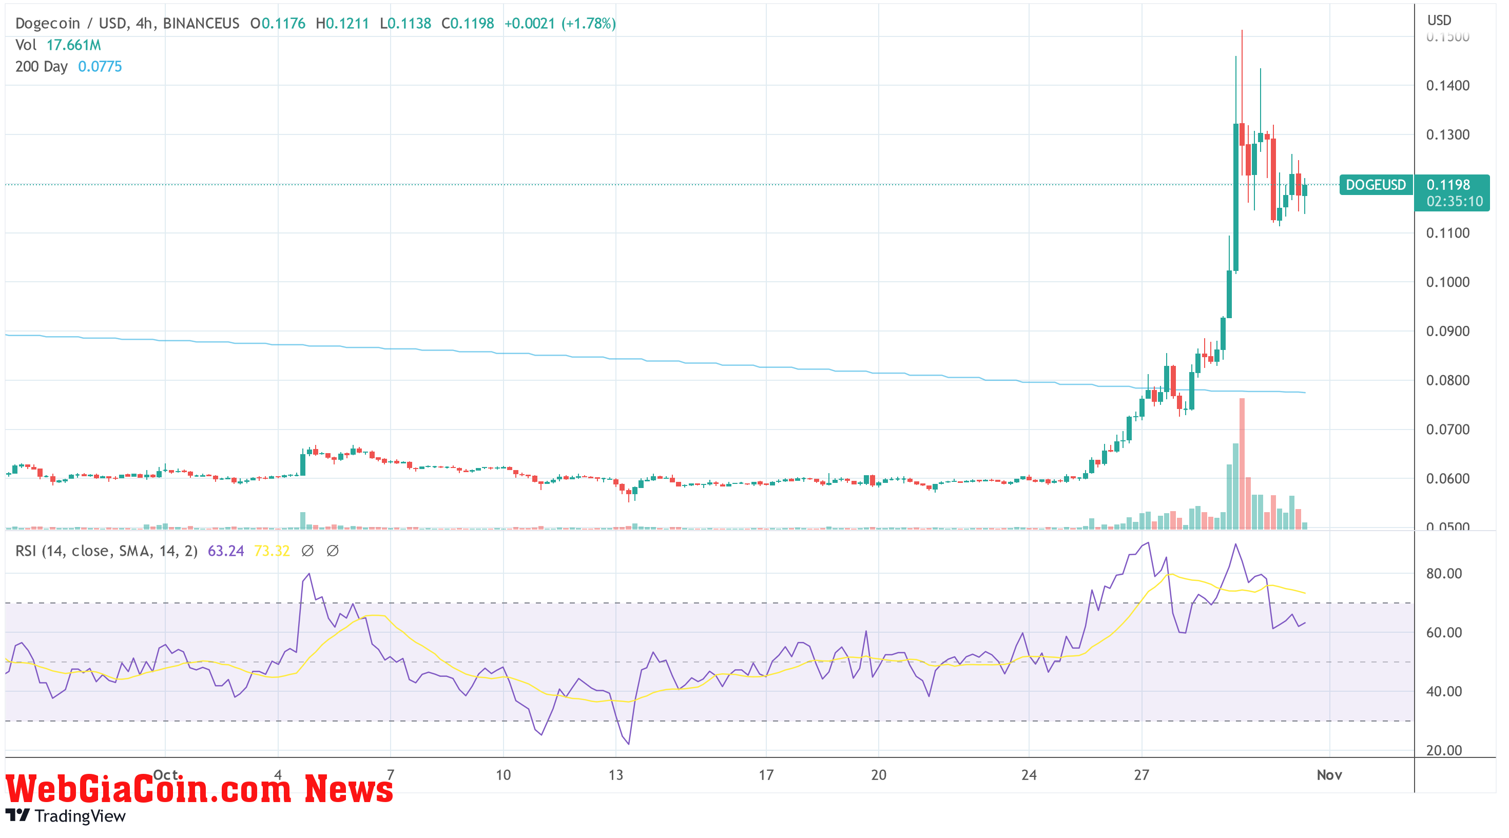Click the current price 0.1198 countdown label
Image resolution: width=1509 pixels, height=838 pixels.
[x=1452, y=192]
